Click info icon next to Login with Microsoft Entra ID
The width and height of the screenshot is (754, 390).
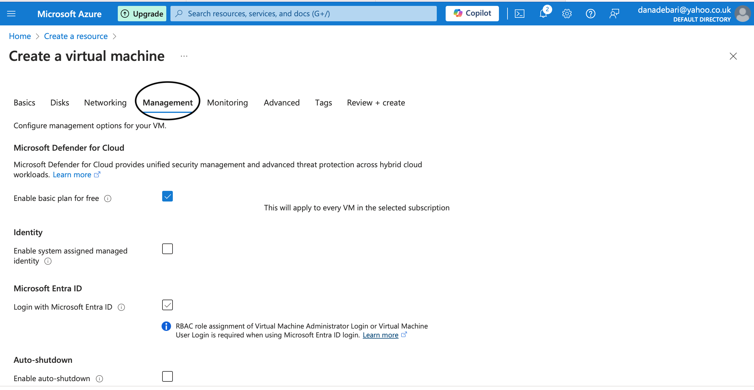[121, 307]
